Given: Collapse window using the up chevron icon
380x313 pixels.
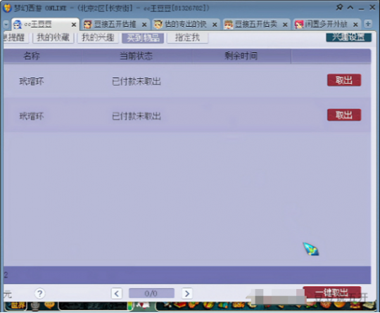Looking at the screenshot, I should click(x=350, y=8).
